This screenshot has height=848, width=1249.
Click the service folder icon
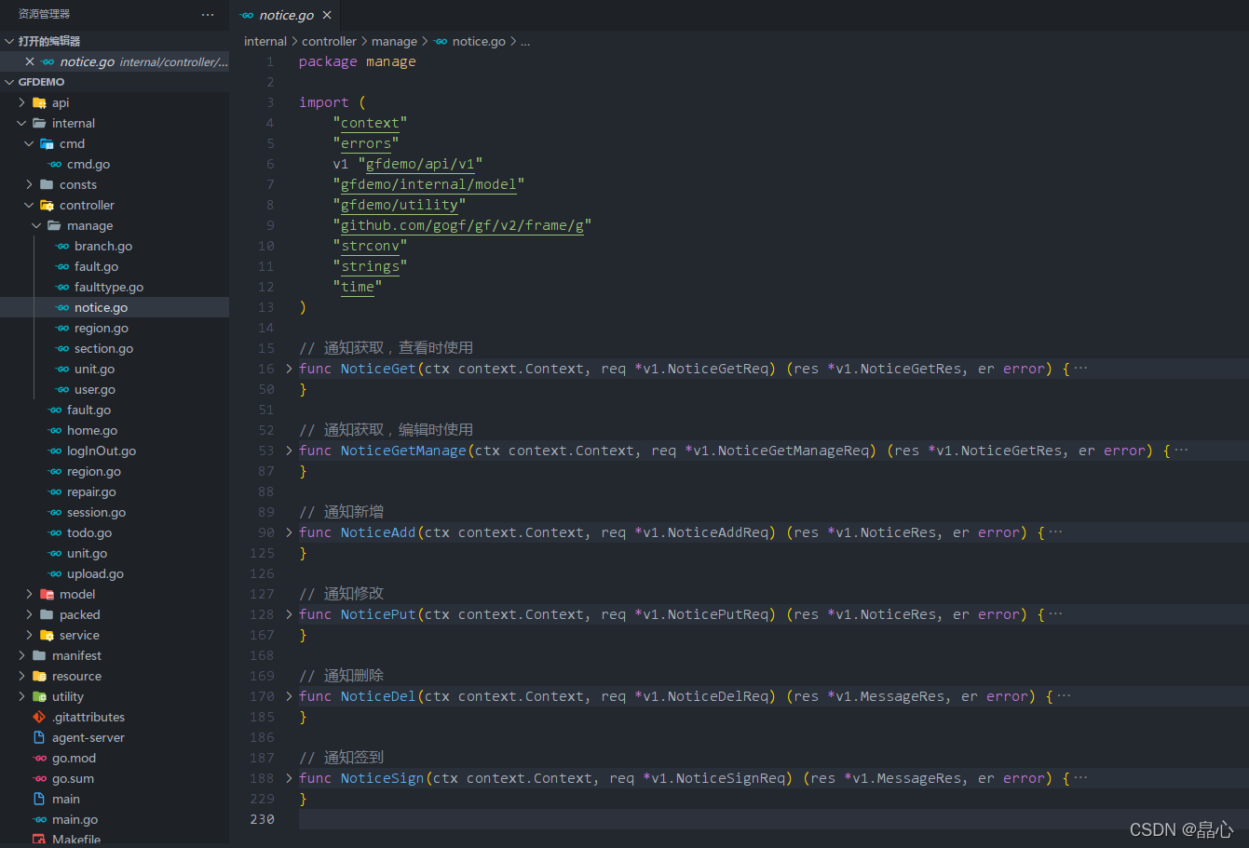coord(47,635)
